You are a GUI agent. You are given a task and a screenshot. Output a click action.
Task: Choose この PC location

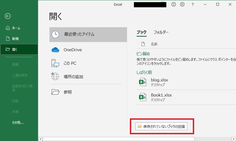coord(88,63)
